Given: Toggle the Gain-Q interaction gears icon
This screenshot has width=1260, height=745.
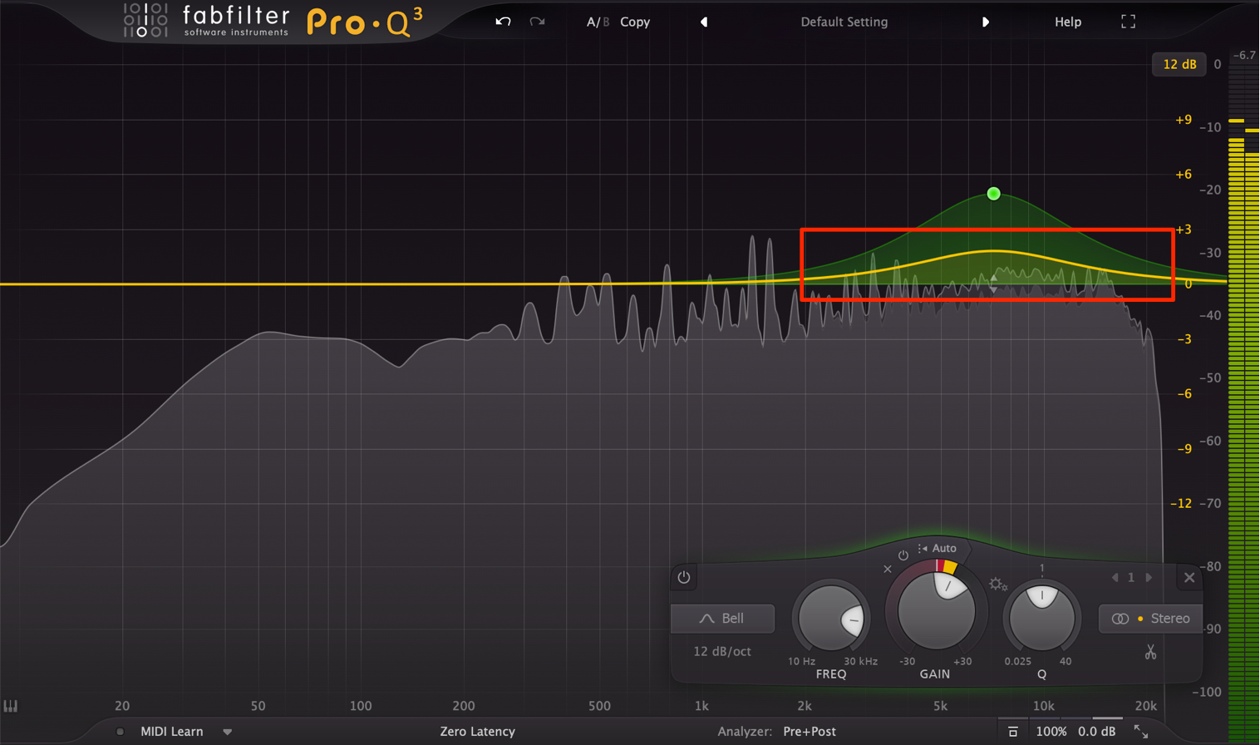Looking at the screenshot, I should 998,585.
